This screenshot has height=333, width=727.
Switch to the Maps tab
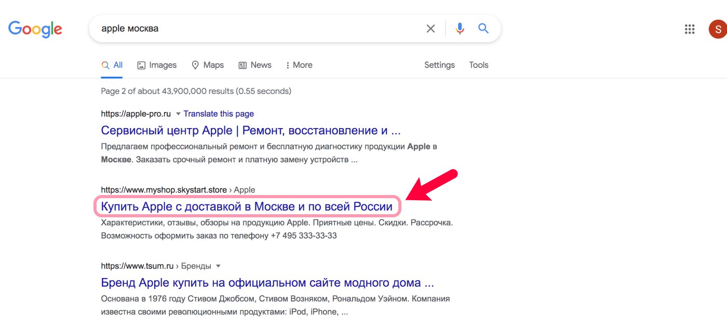[208, 65]
